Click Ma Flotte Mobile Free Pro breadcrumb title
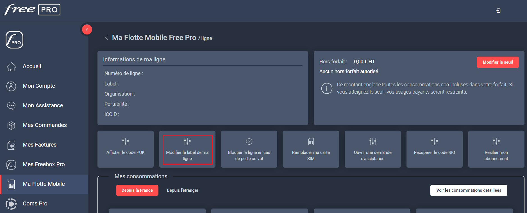 [x=154, y=38]
